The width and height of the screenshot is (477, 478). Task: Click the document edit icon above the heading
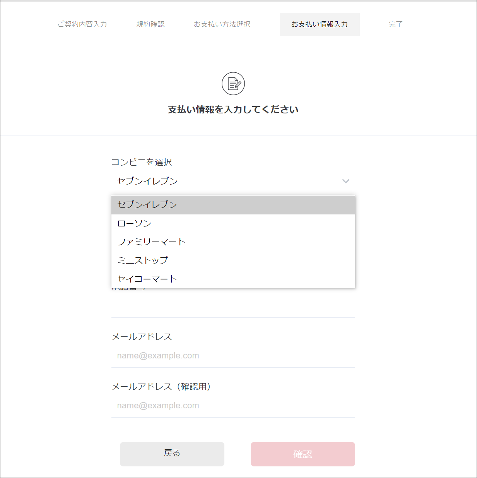233,84
